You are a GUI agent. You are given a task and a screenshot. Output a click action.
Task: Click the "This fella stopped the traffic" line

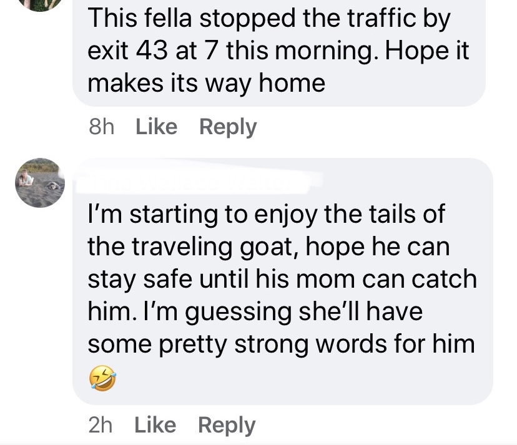pyautogui.click(x=268, y=19)
